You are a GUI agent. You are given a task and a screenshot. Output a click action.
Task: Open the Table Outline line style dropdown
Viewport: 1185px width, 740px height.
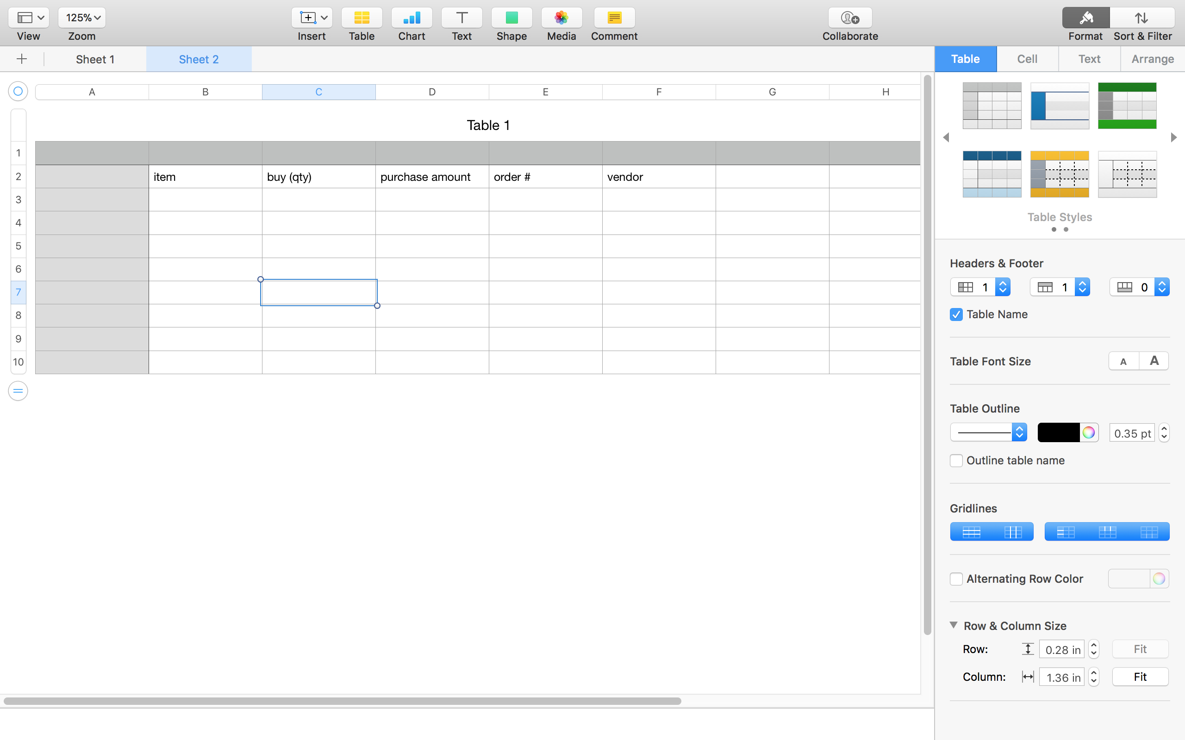pyautogui.click(x=988, y=432)
